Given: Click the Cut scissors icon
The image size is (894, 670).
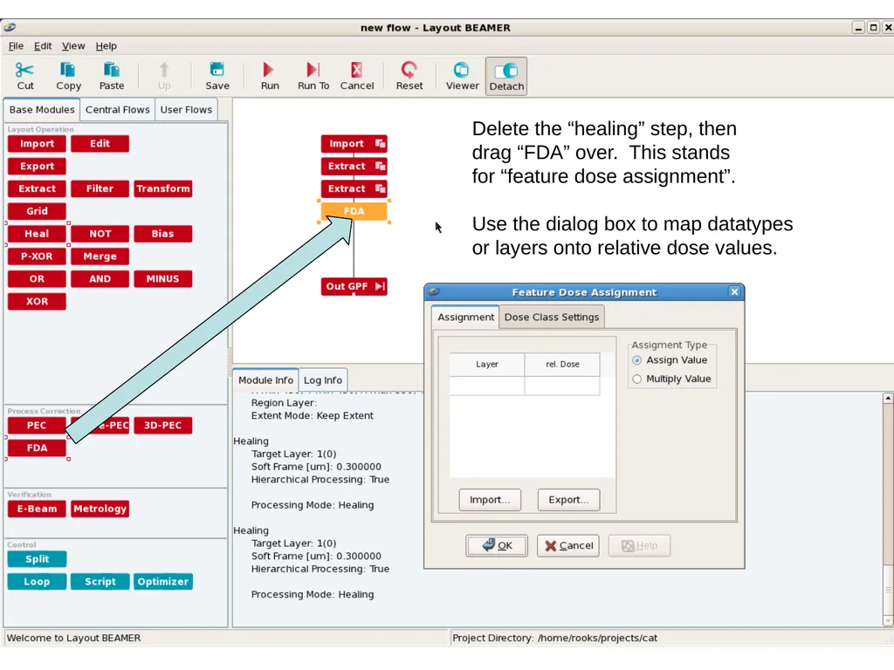Looking at the screenshot, I should pyautogui.click(x=24, y=70).
